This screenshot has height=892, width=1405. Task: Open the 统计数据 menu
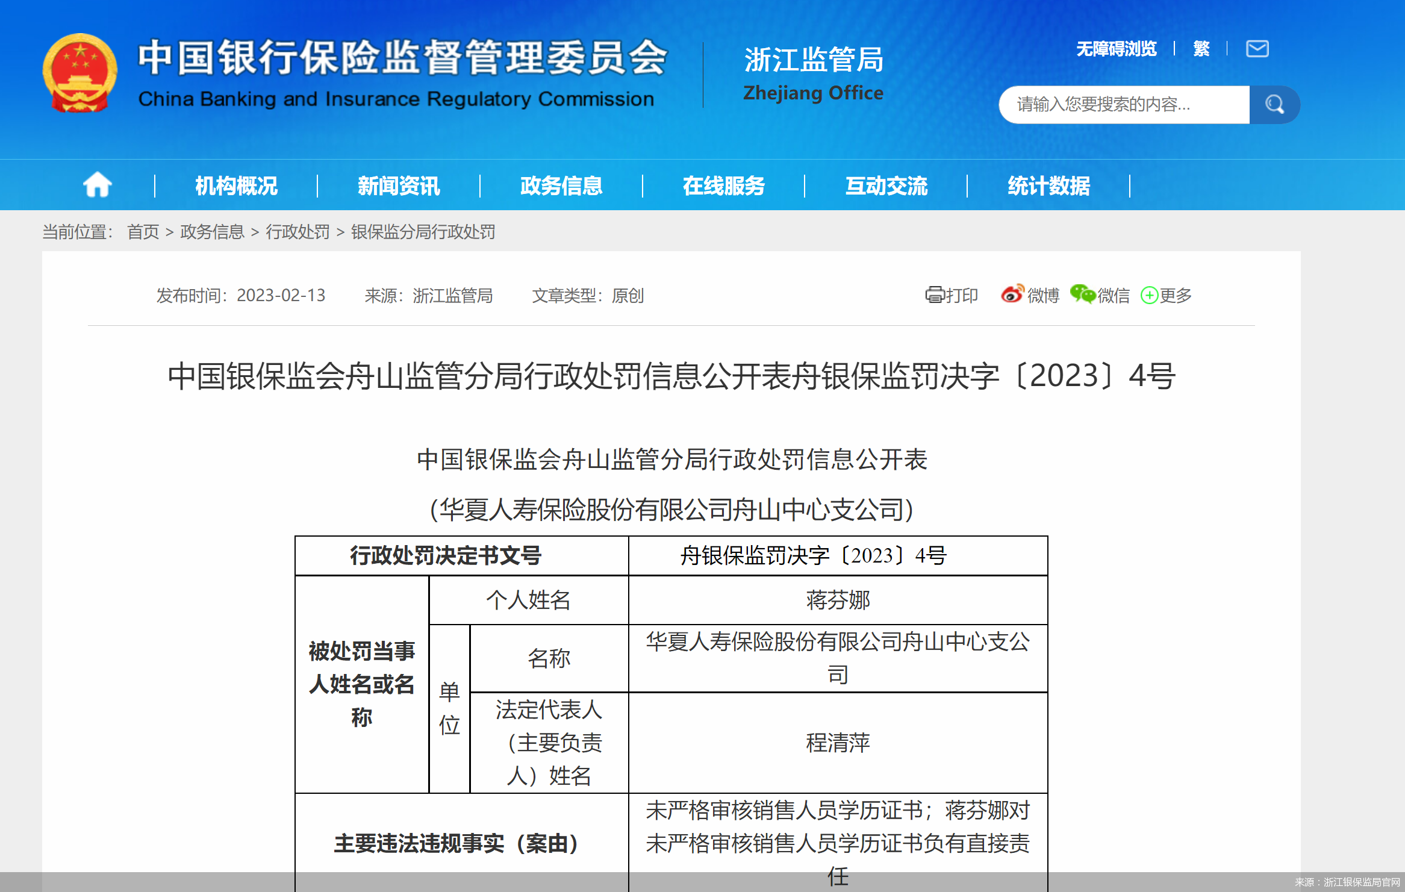pos(1049,186)
